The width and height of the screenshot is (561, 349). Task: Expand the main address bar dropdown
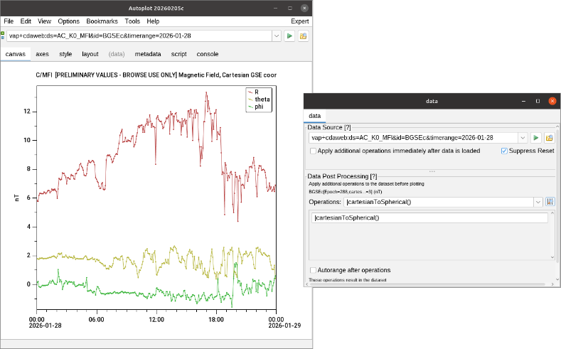click(277, 36)
